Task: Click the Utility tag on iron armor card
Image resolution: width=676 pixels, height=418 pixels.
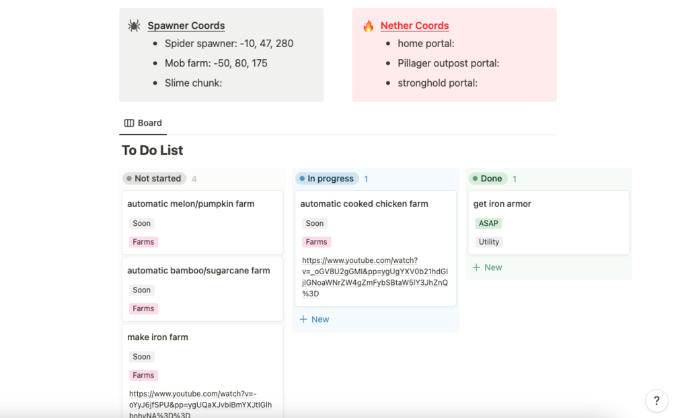Action: (x=489, y=242)
